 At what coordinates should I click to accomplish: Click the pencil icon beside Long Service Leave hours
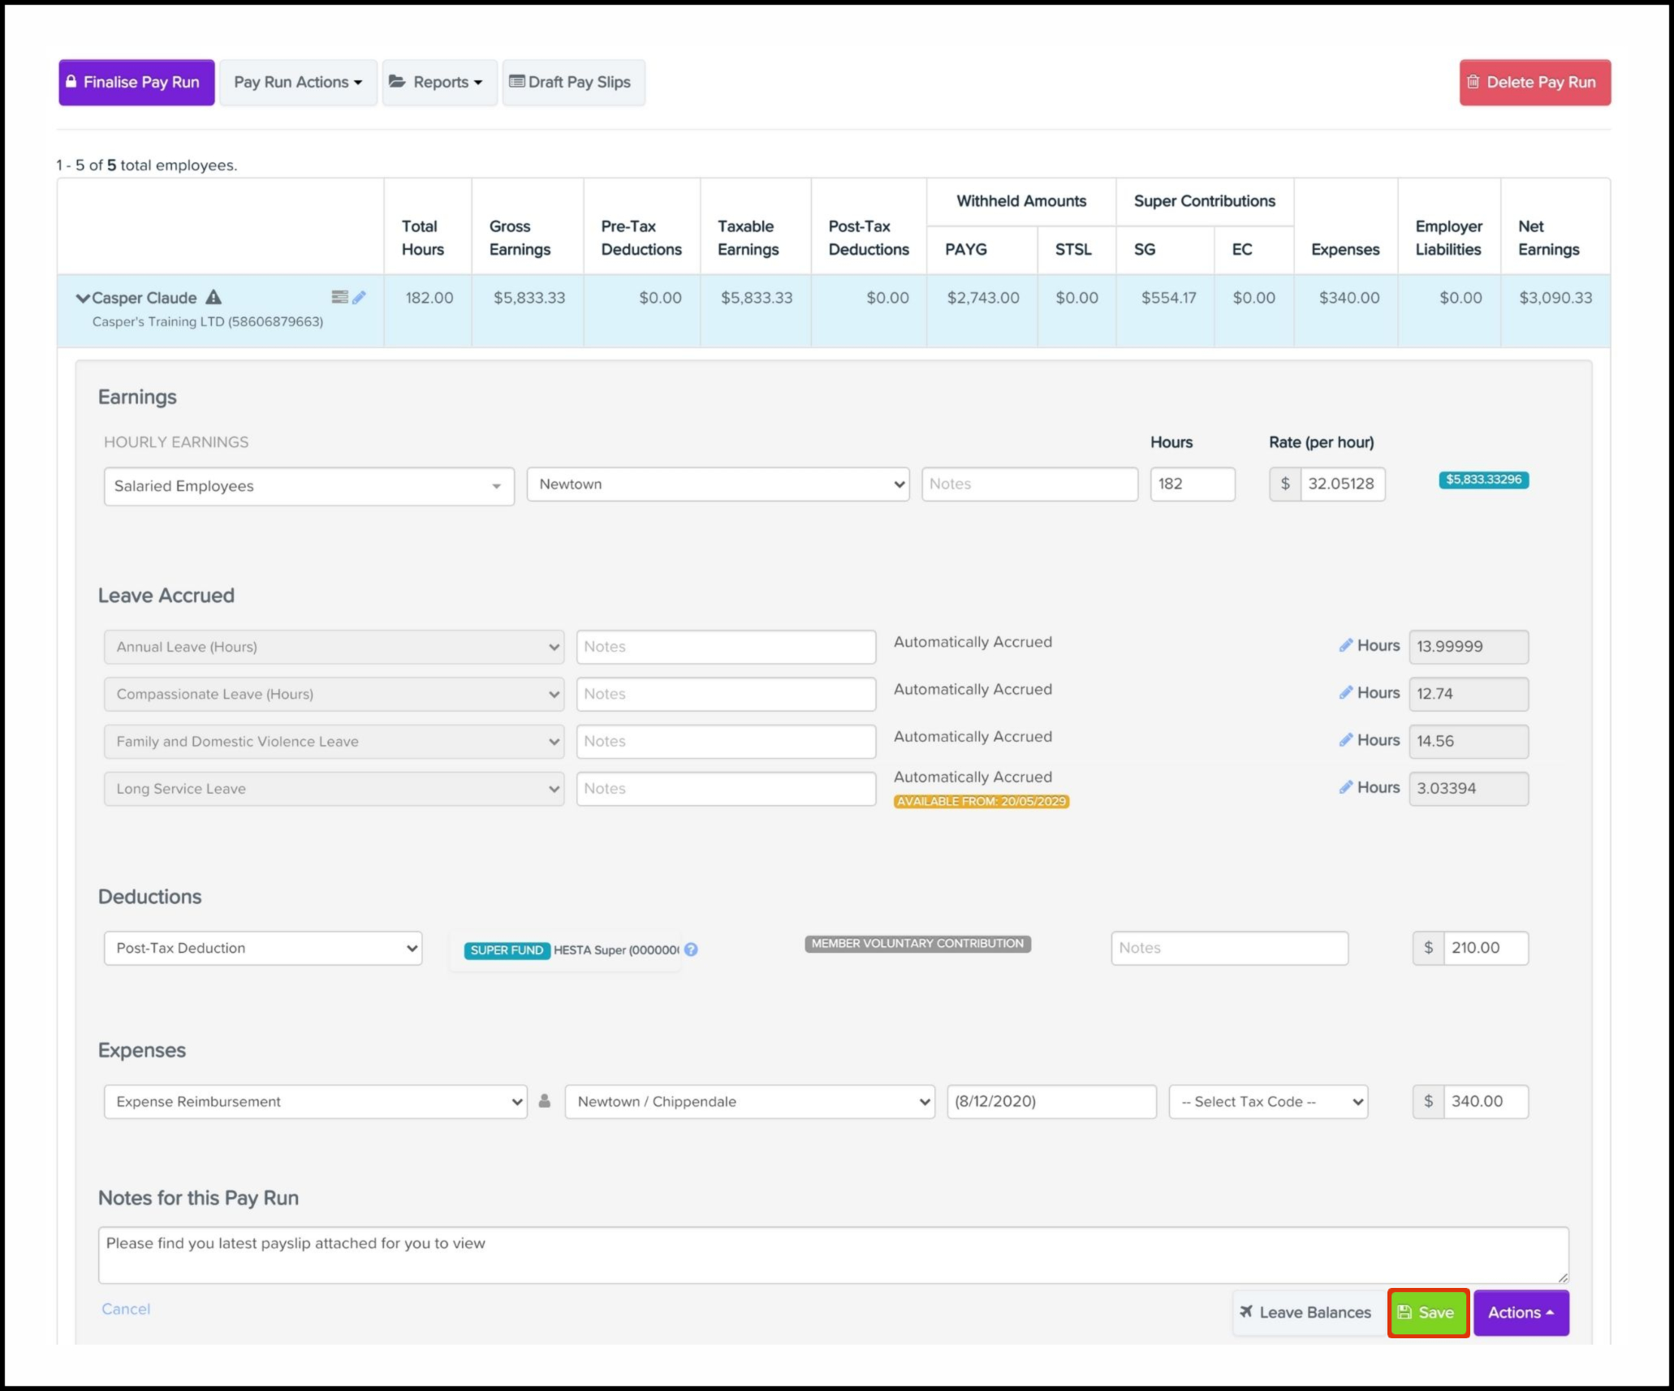1345,787
